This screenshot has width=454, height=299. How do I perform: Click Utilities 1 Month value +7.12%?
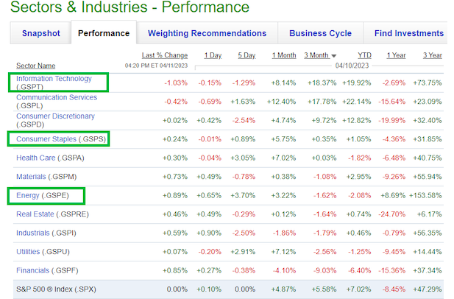tap(283, 252)
